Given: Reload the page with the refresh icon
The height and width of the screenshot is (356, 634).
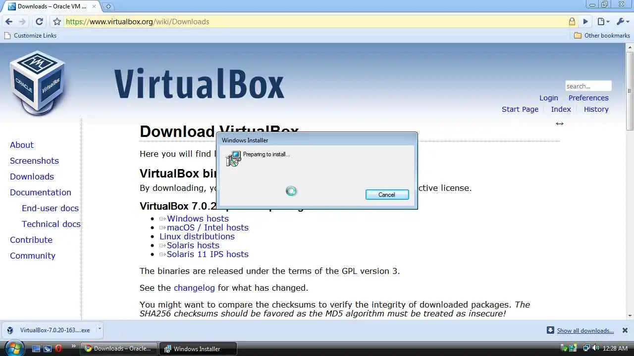Looking at the screenshot, I should click(x=39, y=22).
